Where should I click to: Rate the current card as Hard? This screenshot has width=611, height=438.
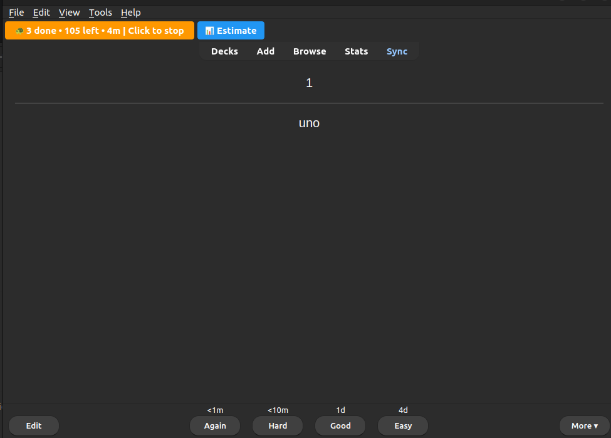pos(277,425)
